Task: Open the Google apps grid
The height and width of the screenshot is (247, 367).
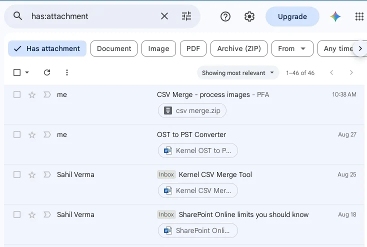Action: (x=359, y=16)
